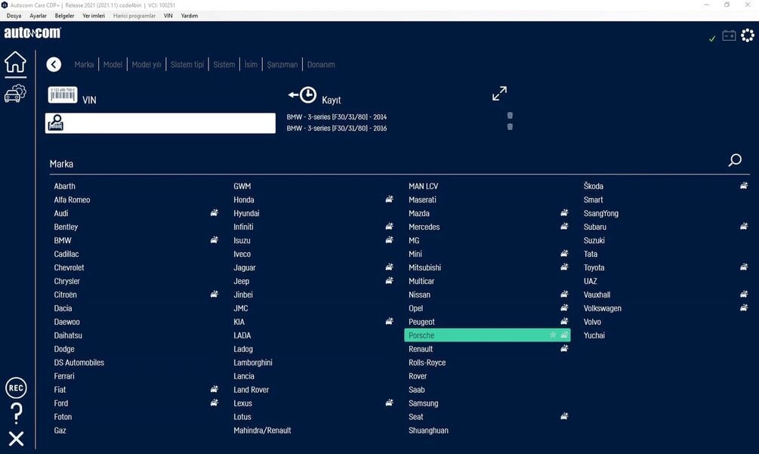
Task: Select the Donanım breadcrumb tab
Action: point(321,64)
